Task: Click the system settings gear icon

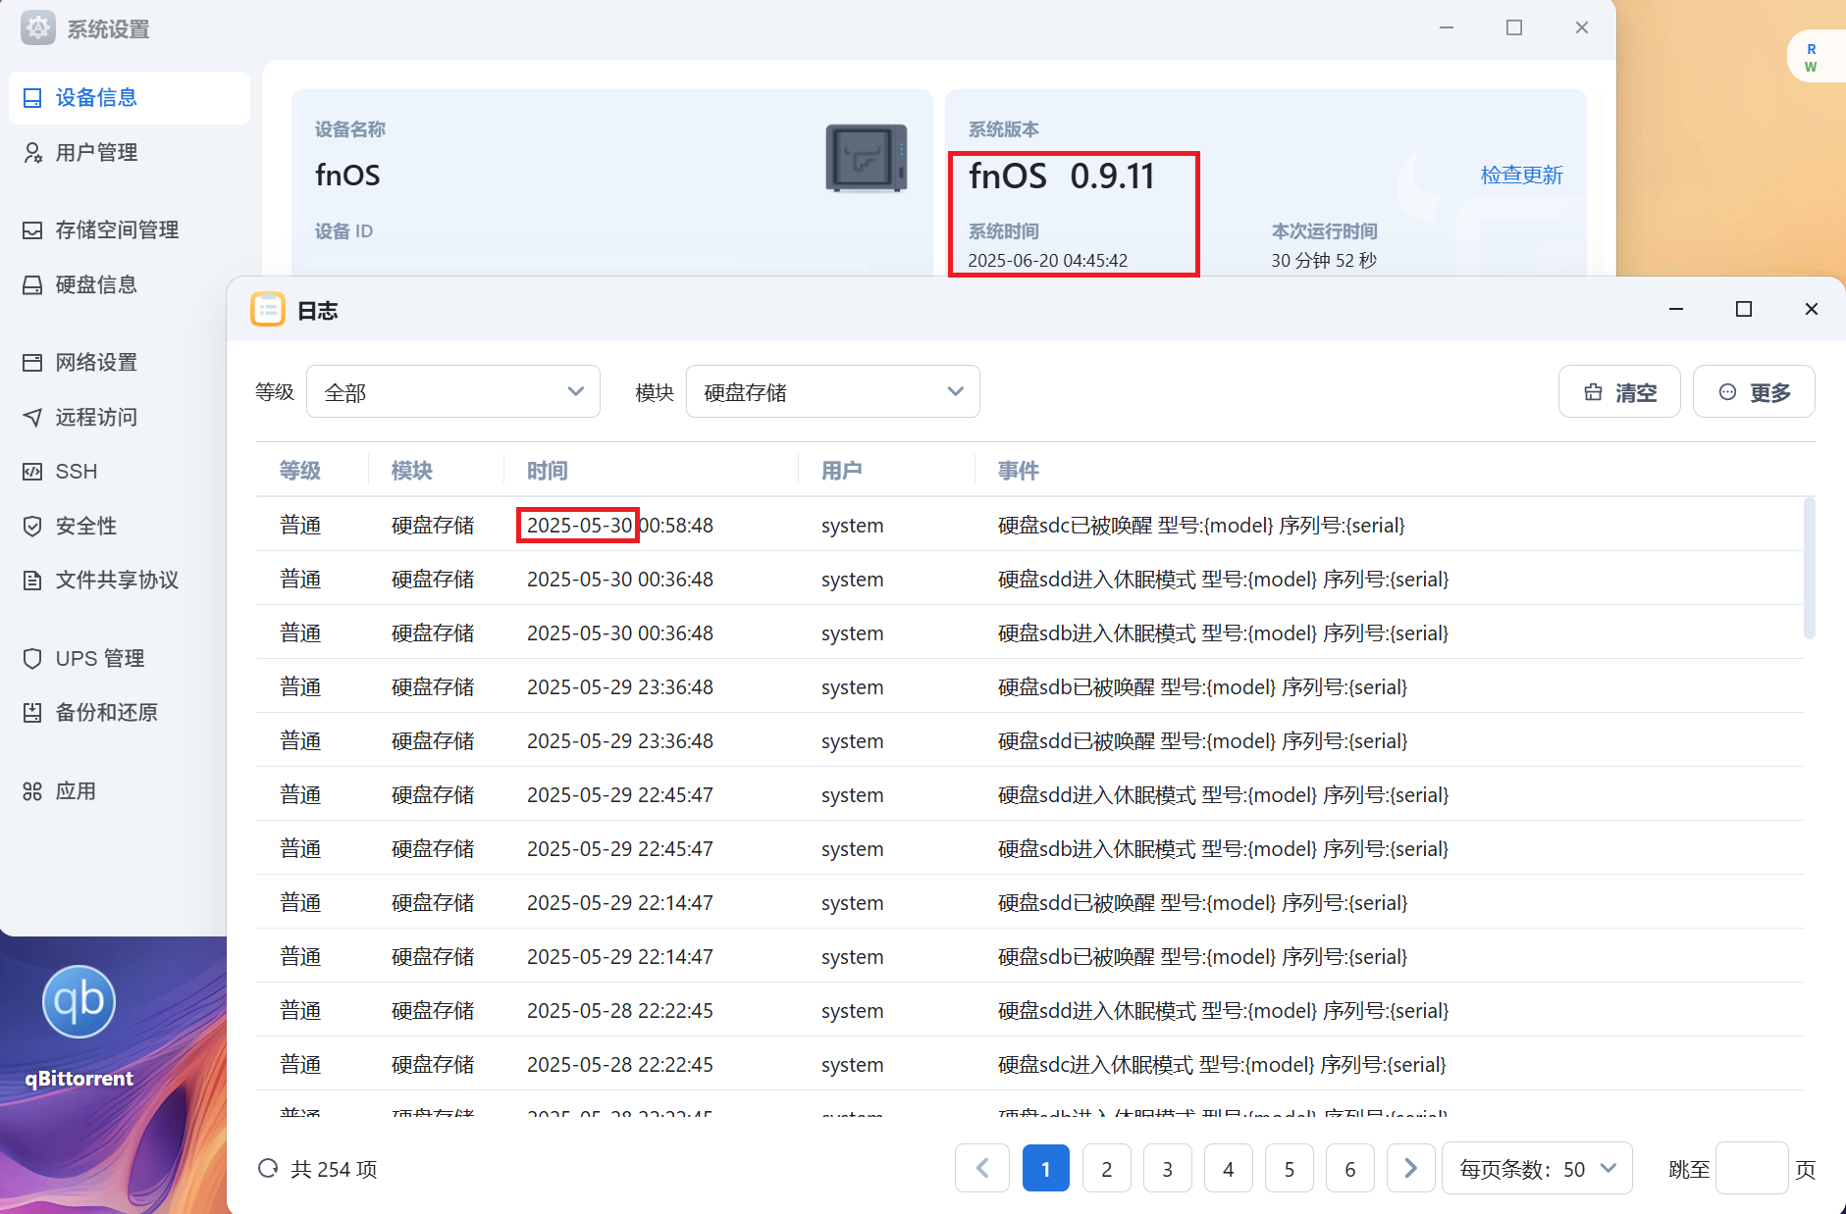Action: tap(38, 27)
